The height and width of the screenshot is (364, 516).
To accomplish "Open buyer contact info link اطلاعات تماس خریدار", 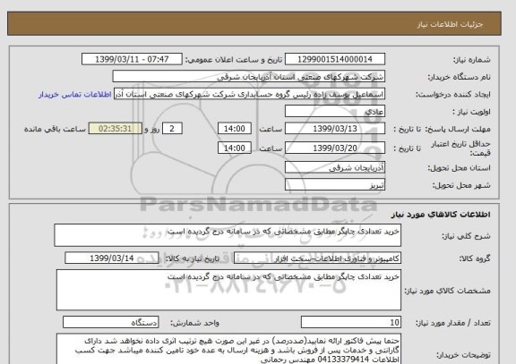I will (74, 95).
